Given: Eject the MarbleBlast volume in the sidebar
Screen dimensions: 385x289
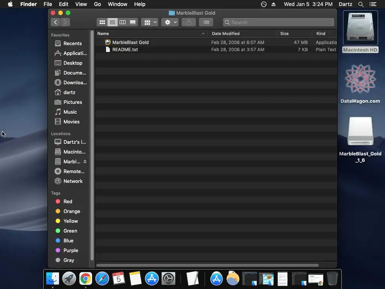Looking at the screenshot, I should [x=85, y=162].
